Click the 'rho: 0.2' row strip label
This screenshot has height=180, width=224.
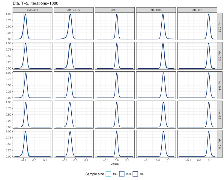[220, 56]
